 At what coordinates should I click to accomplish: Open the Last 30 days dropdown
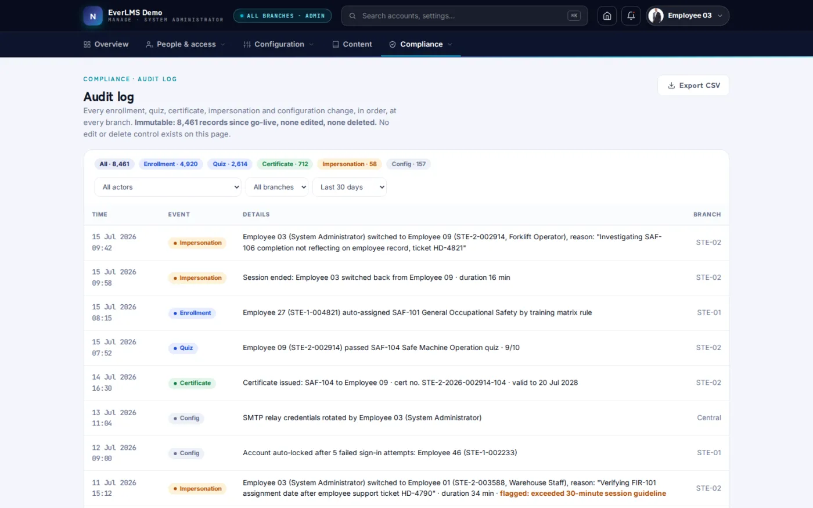350,187
